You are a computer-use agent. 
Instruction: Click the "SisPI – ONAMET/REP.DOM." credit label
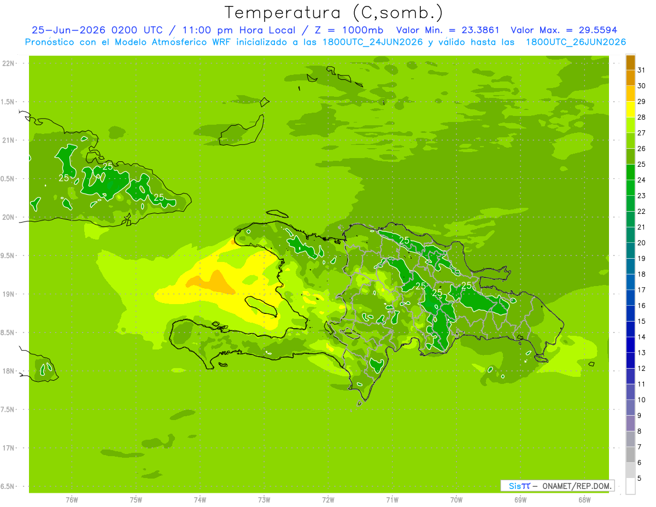click(x=558, y=486)
